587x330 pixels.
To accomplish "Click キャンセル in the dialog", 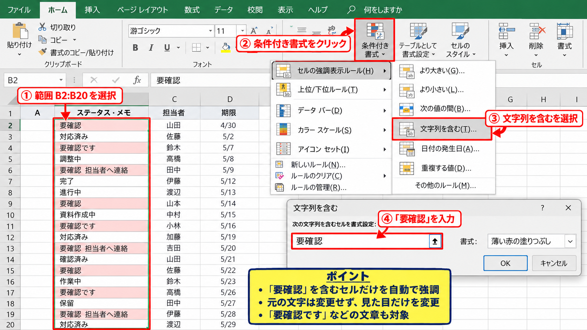I will 554,263.
